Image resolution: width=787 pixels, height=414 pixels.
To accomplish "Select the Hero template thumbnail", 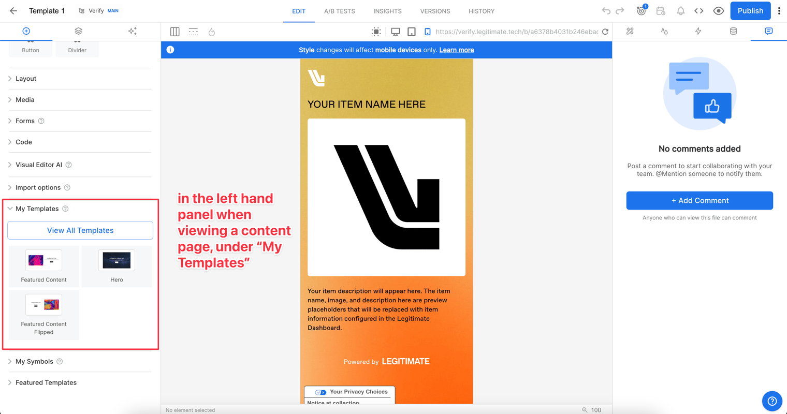I will [116, 266].
